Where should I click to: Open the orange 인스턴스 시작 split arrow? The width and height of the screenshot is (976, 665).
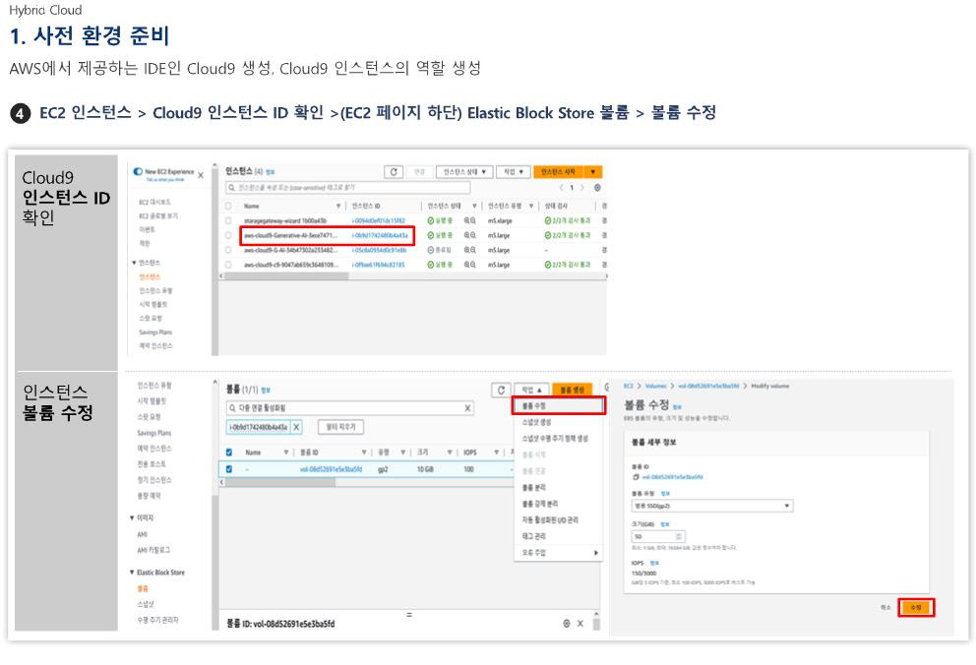(x=593, y=172)
